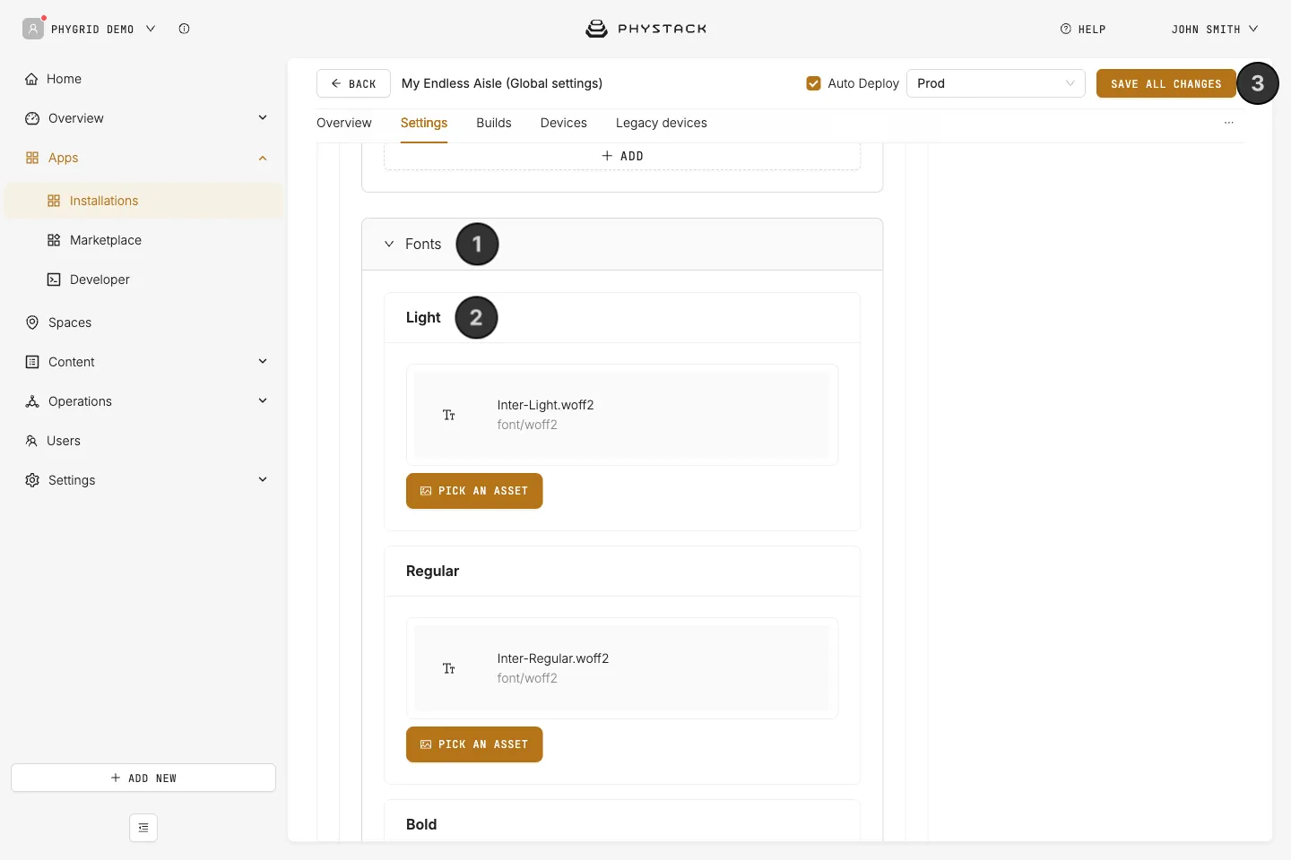Viewport: 1291px width, 860px height.
Task: Open the John Smith user menu
Action: pyautogui.click(x=1215, y=29)
